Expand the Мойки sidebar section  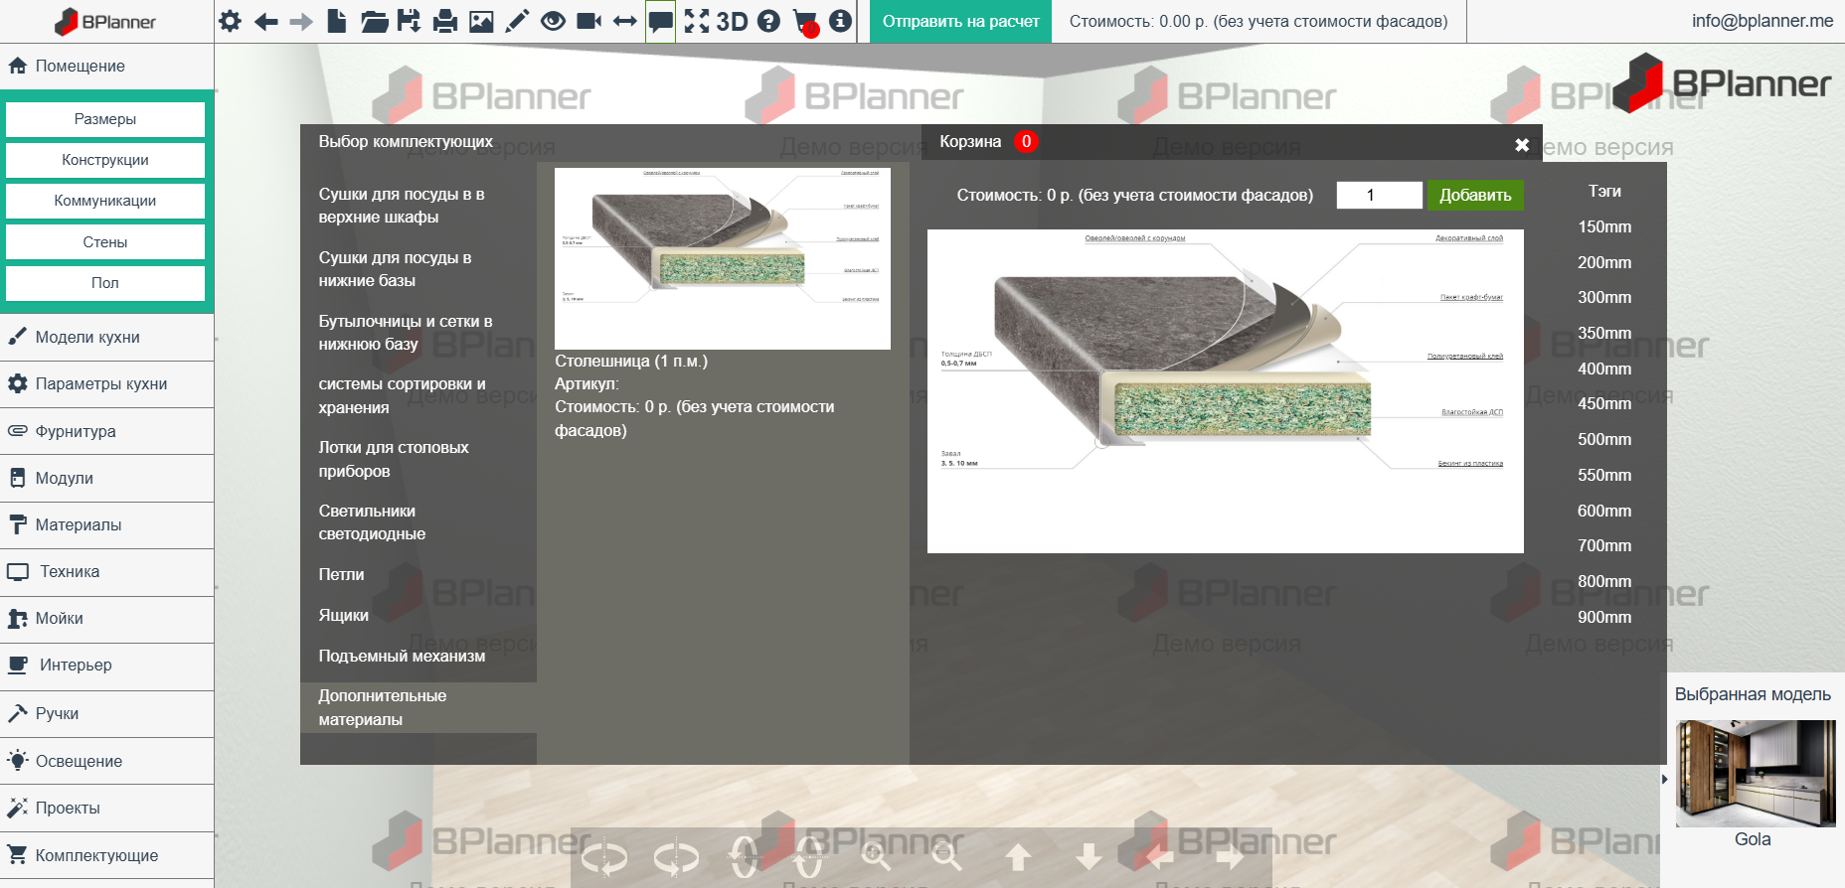tap(106, 618)
